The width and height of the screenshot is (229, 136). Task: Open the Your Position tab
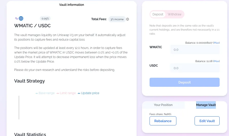pyautogui.click(x=163, y=105)
